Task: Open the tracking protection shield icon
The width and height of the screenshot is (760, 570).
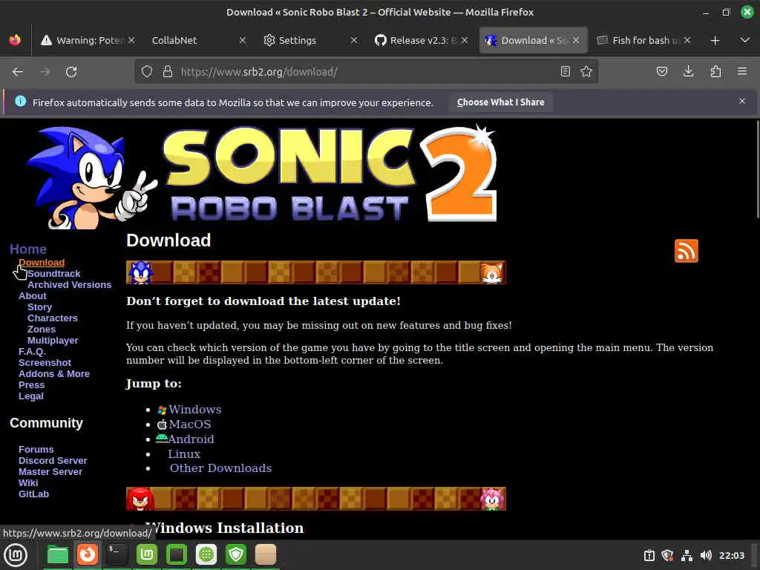Action: pyautogui.click(x=147, y=72)
